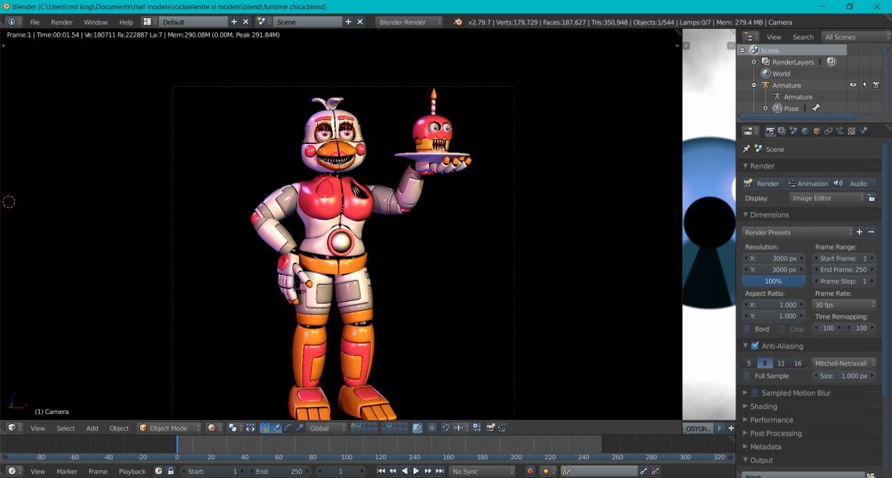Viewport: 892px width, 478px height.
Task: Open the Object Mode dropdown
Action: 169,428
